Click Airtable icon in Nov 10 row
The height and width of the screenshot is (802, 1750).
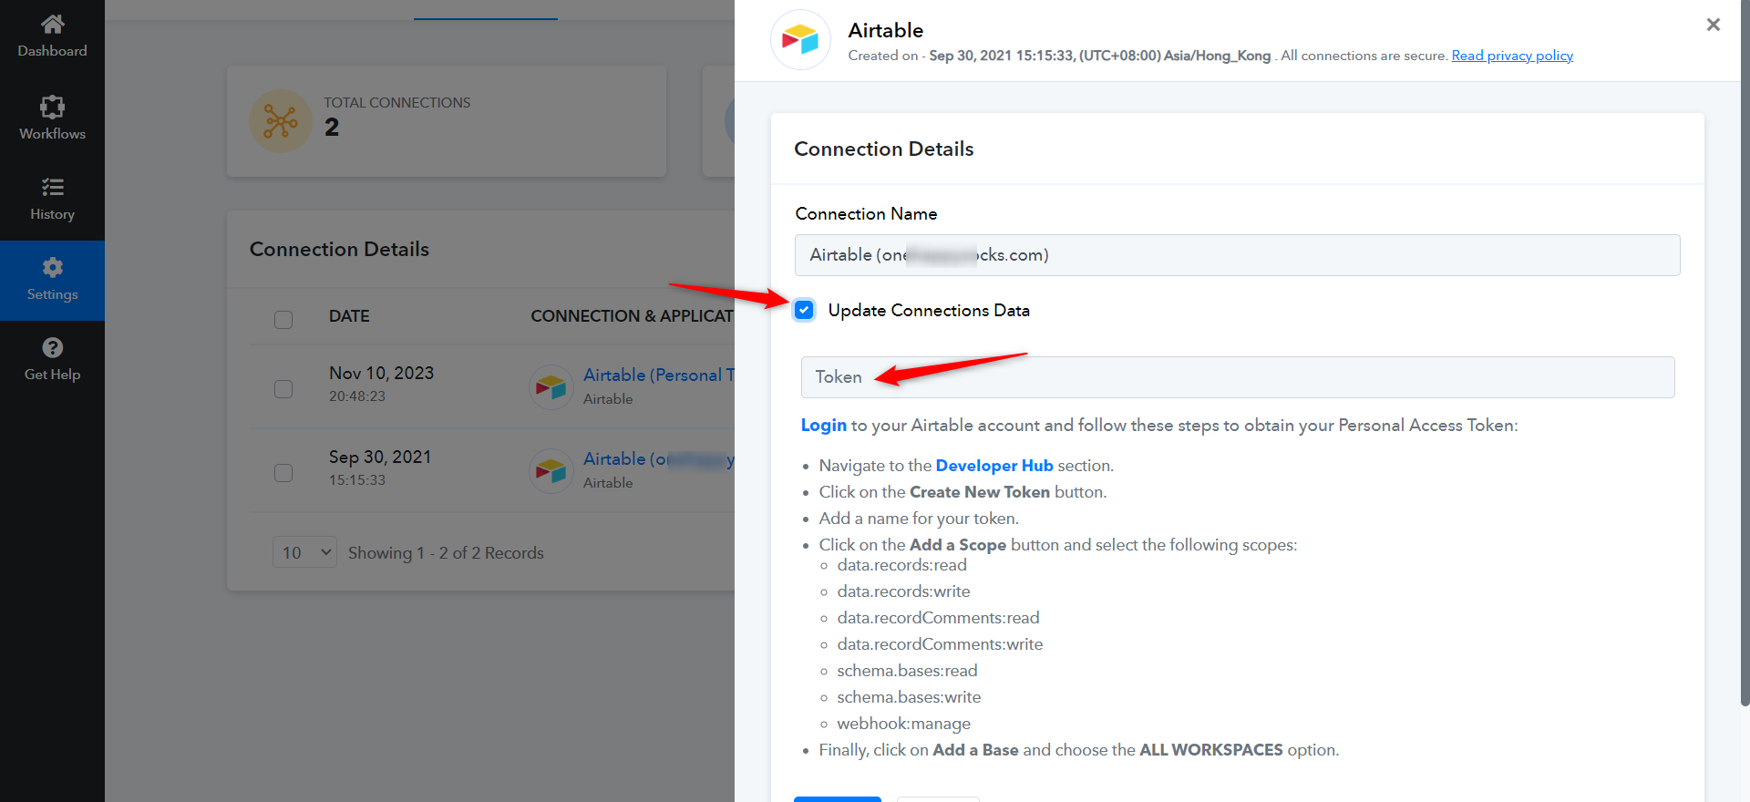pyautogui.click(x=551, y=387)
